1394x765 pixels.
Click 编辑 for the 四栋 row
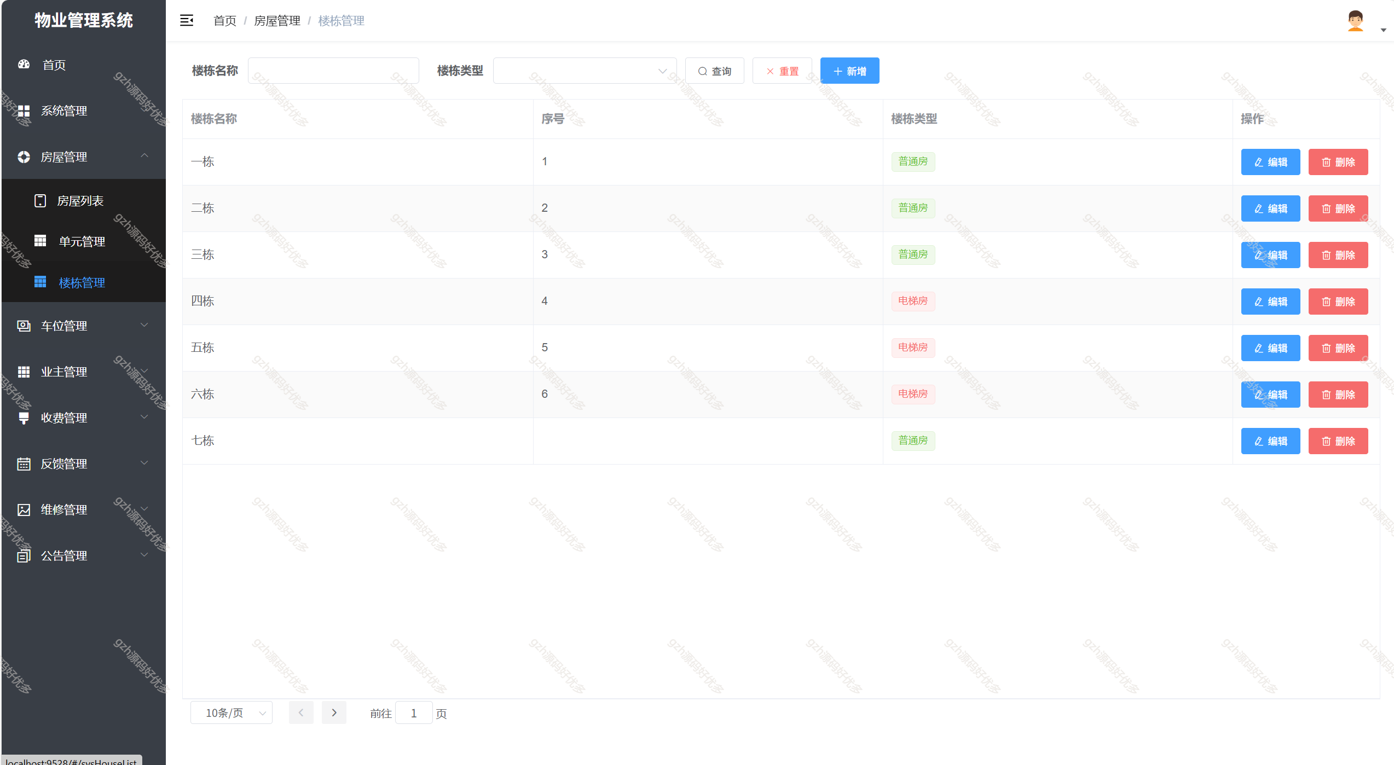coord(1270,302)
